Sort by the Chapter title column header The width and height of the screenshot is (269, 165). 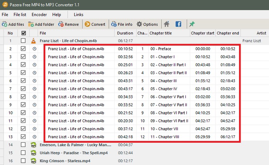[x=169, y=33]
